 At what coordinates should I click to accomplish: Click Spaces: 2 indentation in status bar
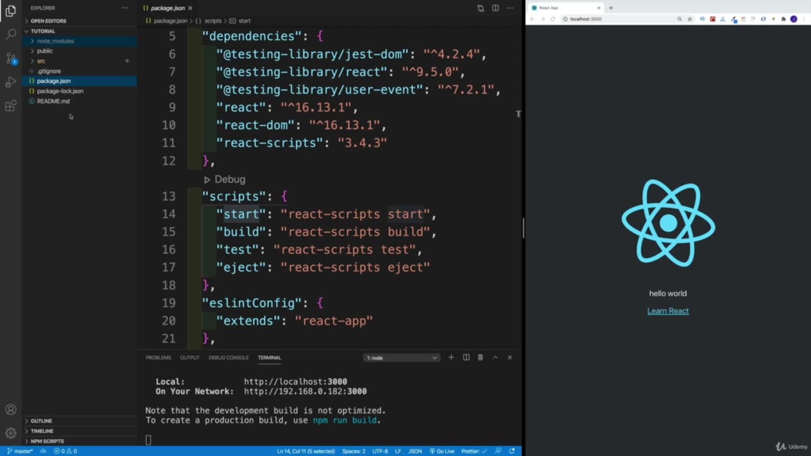[x=354, y=451]
